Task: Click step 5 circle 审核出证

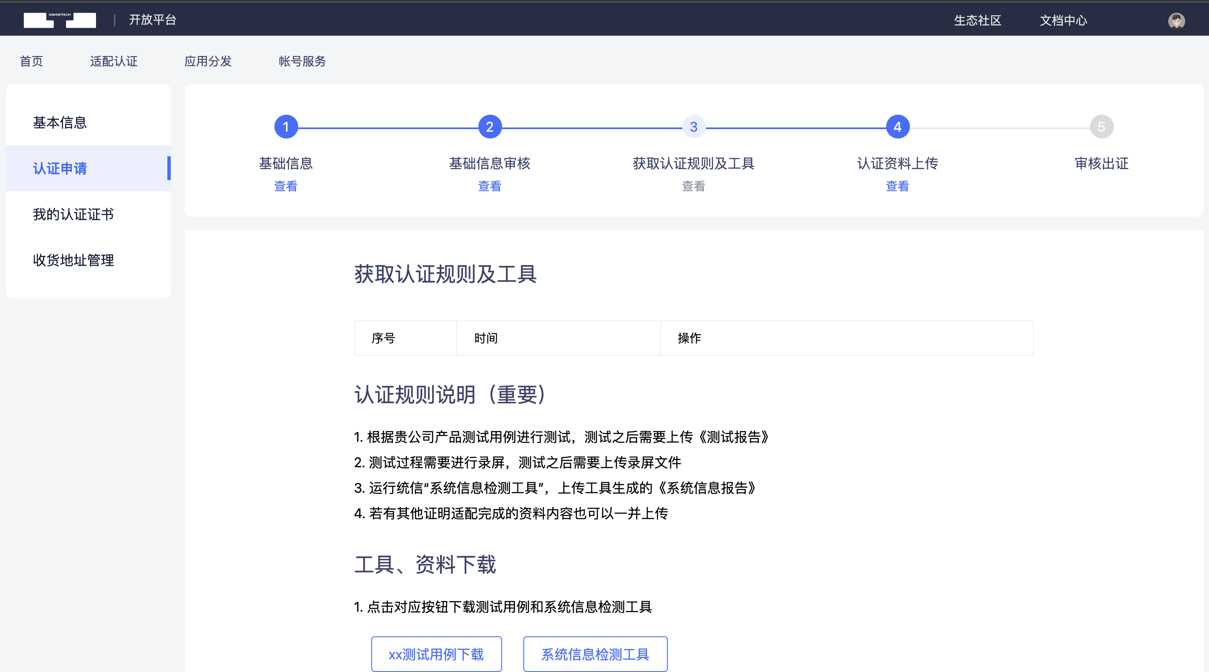Action: click(x=1101, y=127)
